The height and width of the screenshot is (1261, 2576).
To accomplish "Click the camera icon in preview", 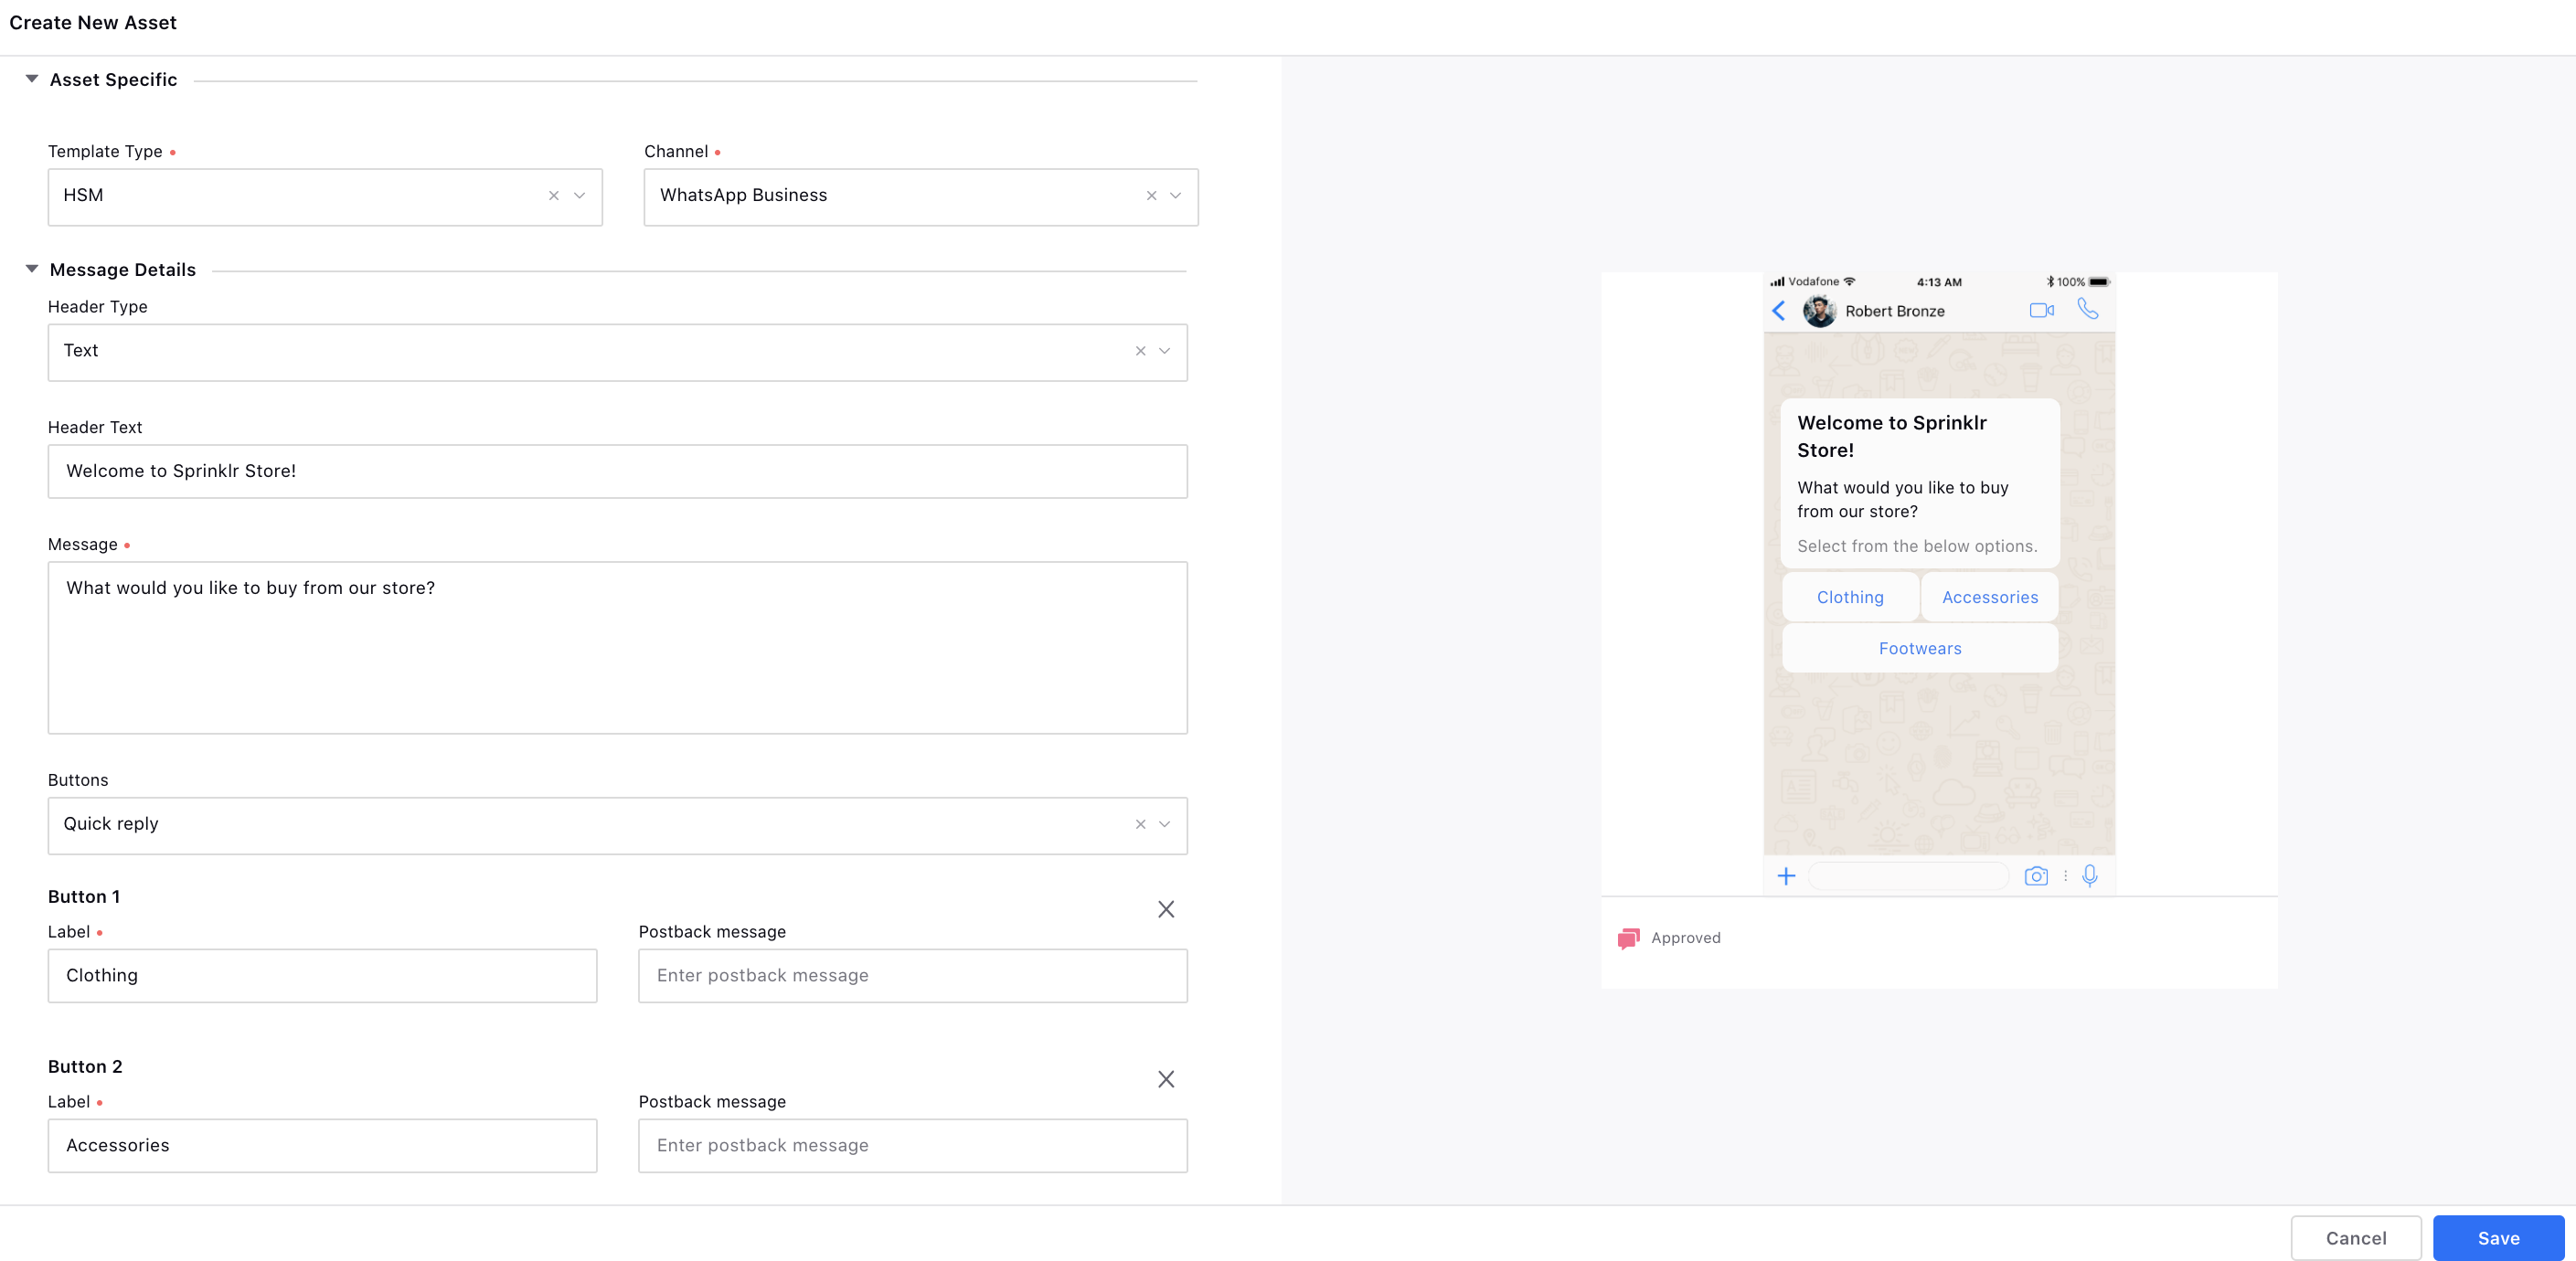I will pyautogui.click(x=2036, y=877).
